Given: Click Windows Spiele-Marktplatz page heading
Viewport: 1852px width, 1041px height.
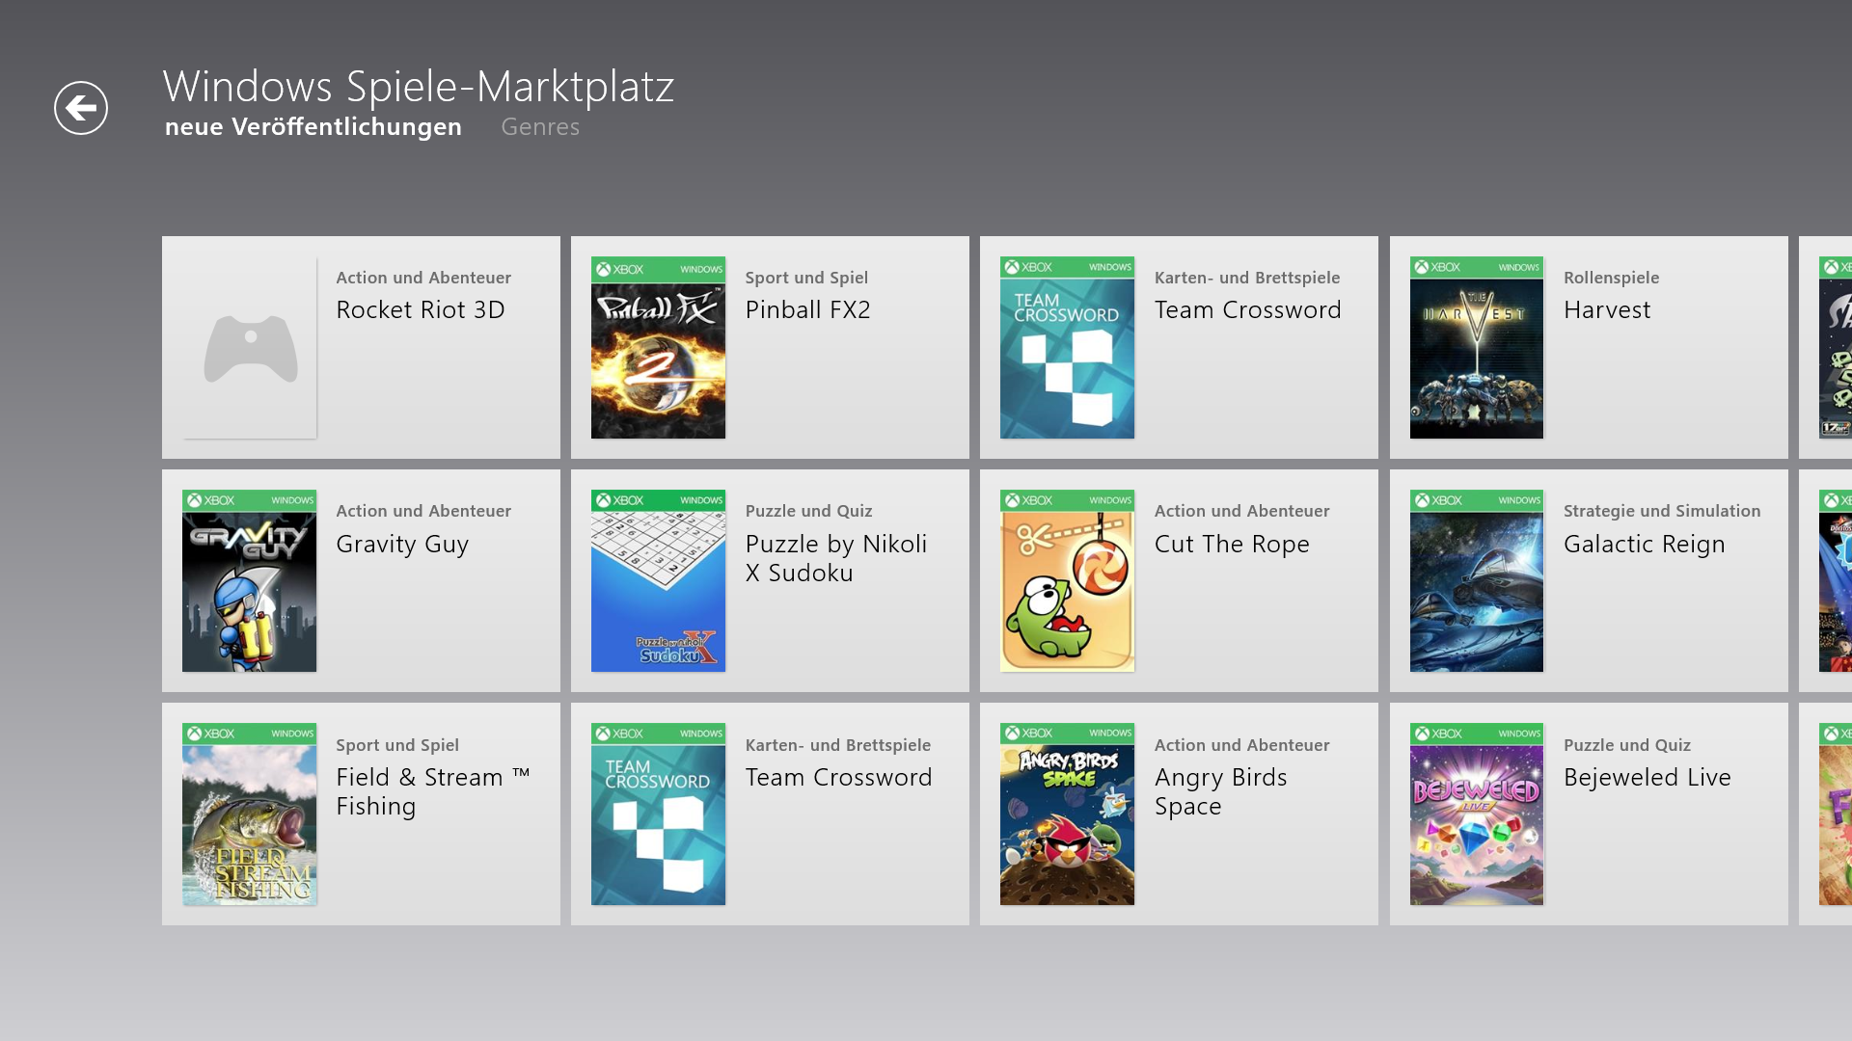Looking at the screenshot, I should tap(419, 86).
